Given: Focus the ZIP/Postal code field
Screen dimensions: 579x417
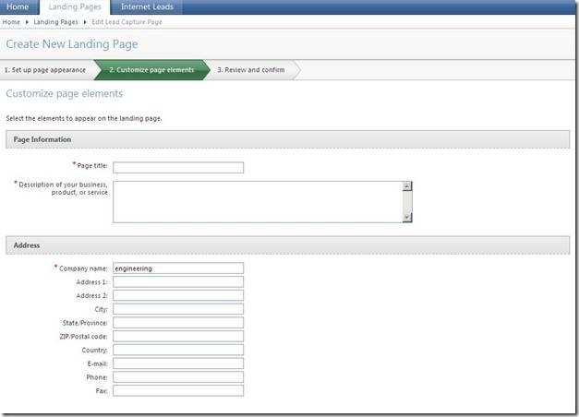Looking at the screenshot, I should coord(178,337).
